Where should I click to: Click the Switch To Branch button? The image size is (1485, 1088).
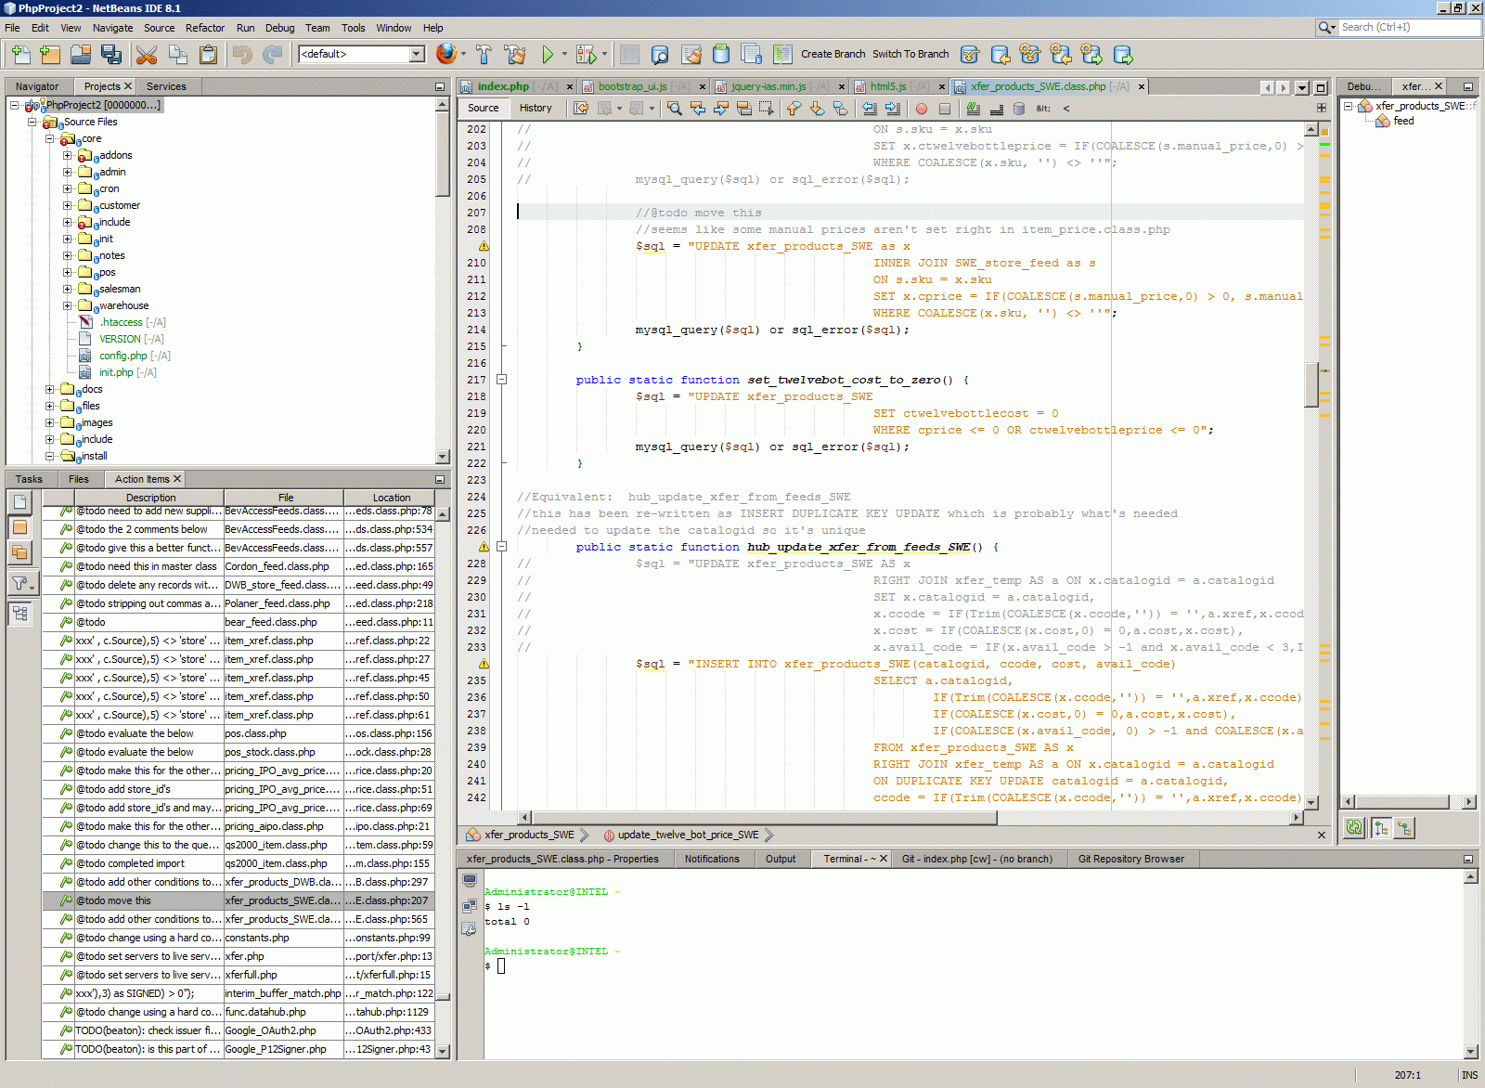coord(910,54)
